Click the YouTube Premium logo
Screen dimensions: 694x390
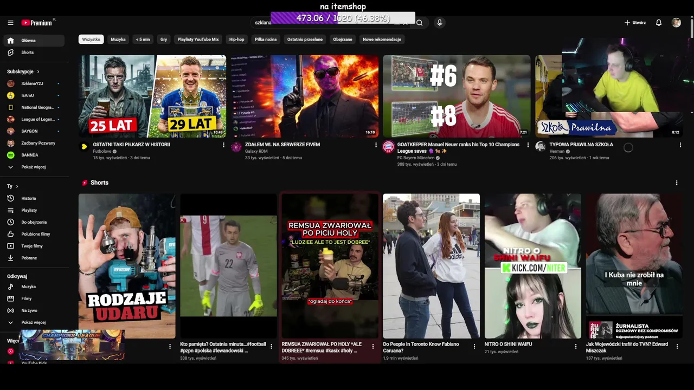(x=38, y=23)
